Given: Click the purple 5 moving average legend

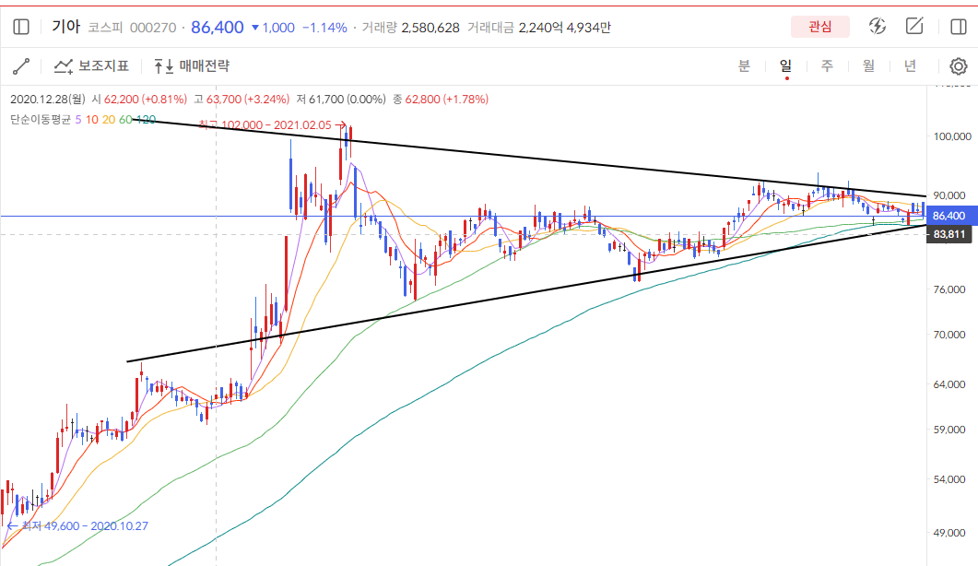Looking at the screenshot, I should (78, 119).
